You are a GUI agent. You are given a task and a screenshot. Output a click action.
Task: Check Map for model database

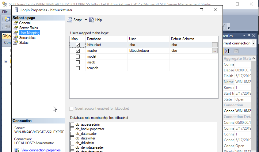(78, 56)
